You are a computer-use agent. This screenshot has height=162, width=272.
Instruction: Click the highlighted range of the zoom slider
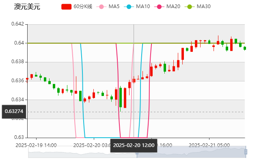(191, 152)
